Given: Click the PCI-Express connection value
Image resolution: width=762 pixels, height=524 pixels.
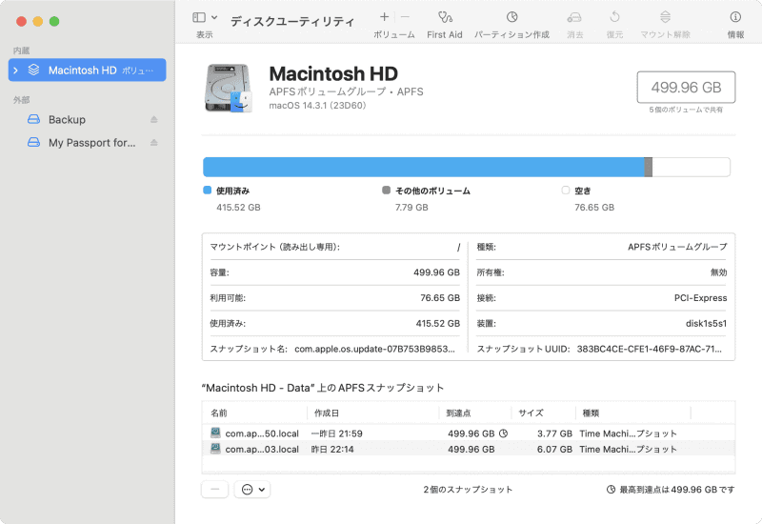Looking at the screenshot, I should 700,298.
